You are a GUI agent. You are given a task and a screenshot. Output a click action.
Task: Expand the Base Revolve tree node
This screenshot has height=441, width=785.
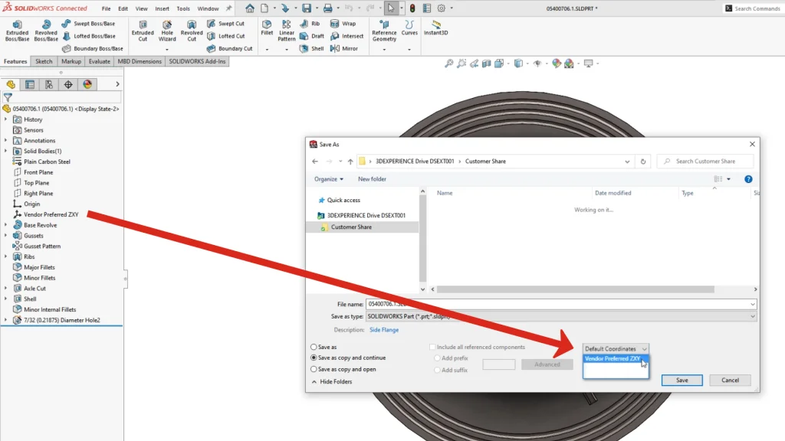(6, 225)
